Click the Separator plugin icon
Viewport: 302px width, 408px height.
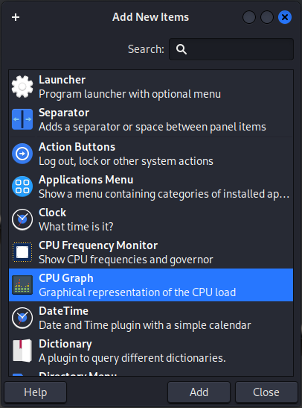tap(22, 119)
